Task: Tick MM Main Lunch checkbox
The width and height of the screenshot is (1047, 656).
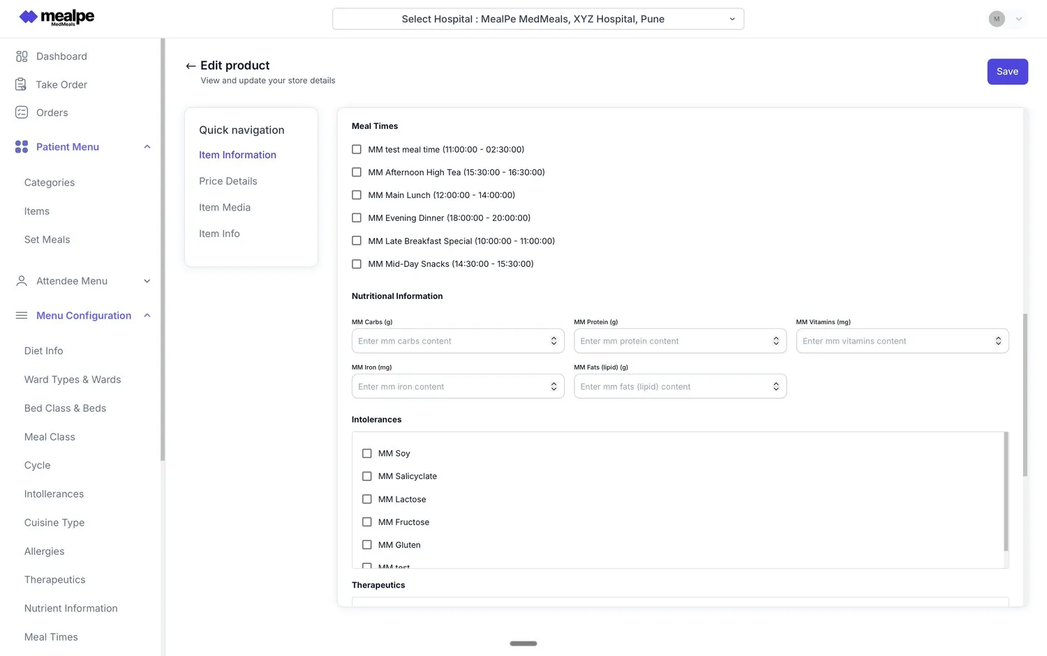Action: (357, 195)
